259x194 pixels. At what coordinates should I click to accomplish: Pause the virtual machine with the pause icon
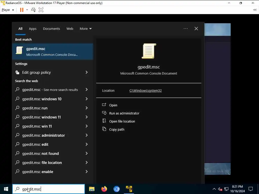click(x=22, y=10)
